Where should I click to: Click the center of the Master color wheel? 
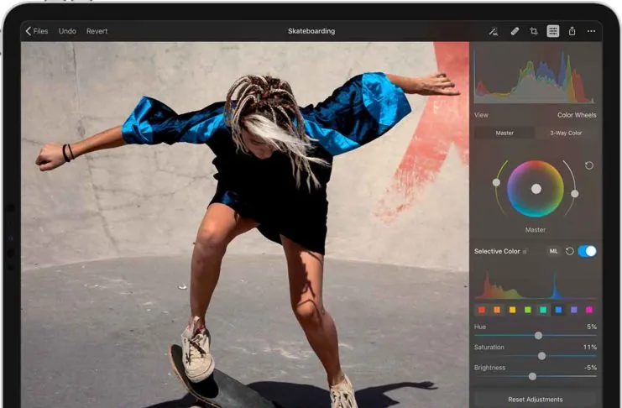[x=536, y=189]
